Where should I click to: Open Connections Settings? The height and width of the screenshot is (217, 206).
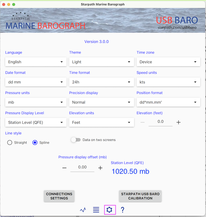tap(59, 196)
